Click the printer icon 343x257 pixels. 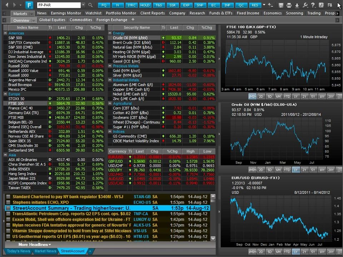[x=289, y=5]
